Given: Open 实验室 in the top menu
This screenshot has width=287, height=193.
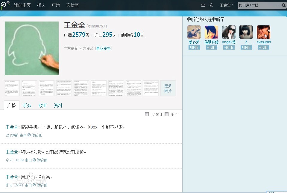Looking at the screenshot, I should click(x=72, y=5).
